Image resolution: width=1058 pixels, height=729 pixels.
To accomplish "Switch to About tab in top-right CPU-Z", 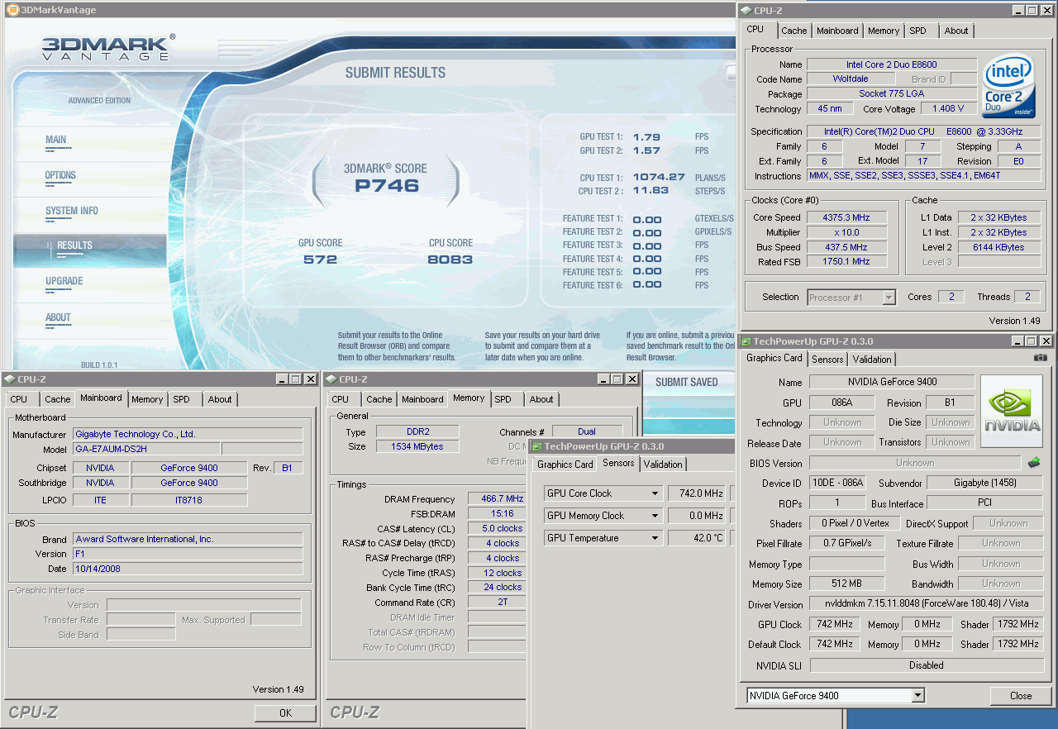I will [x=956, y=31].
